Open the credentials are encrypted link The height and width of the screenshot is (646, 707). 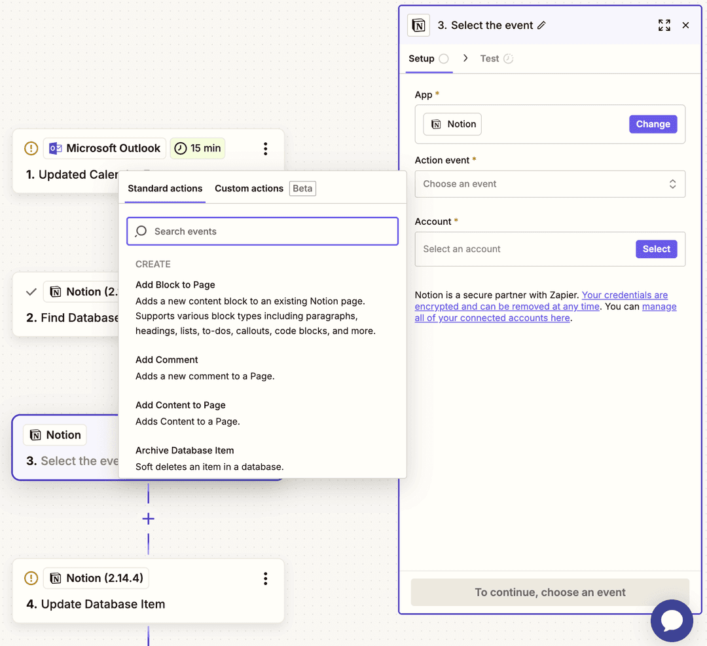point(541,301)
